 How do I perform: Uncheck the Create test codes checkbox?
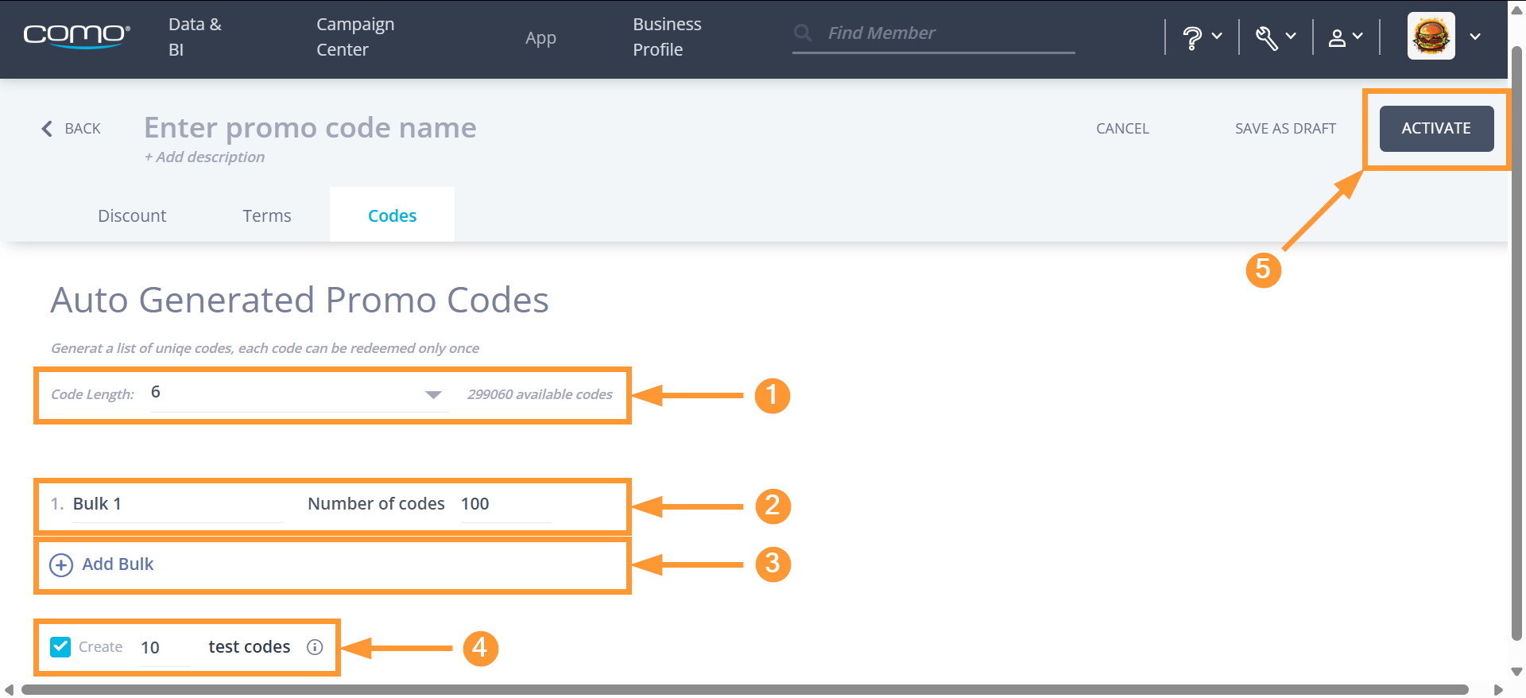60,647
